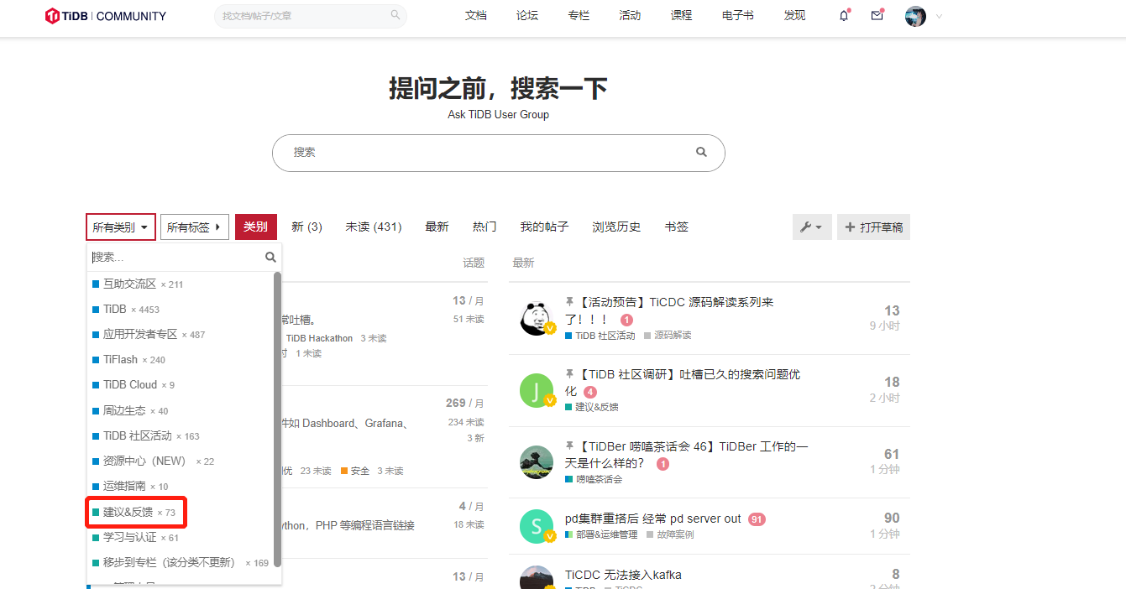
Task: Click the green S avatar
Action: click(537, 526)
